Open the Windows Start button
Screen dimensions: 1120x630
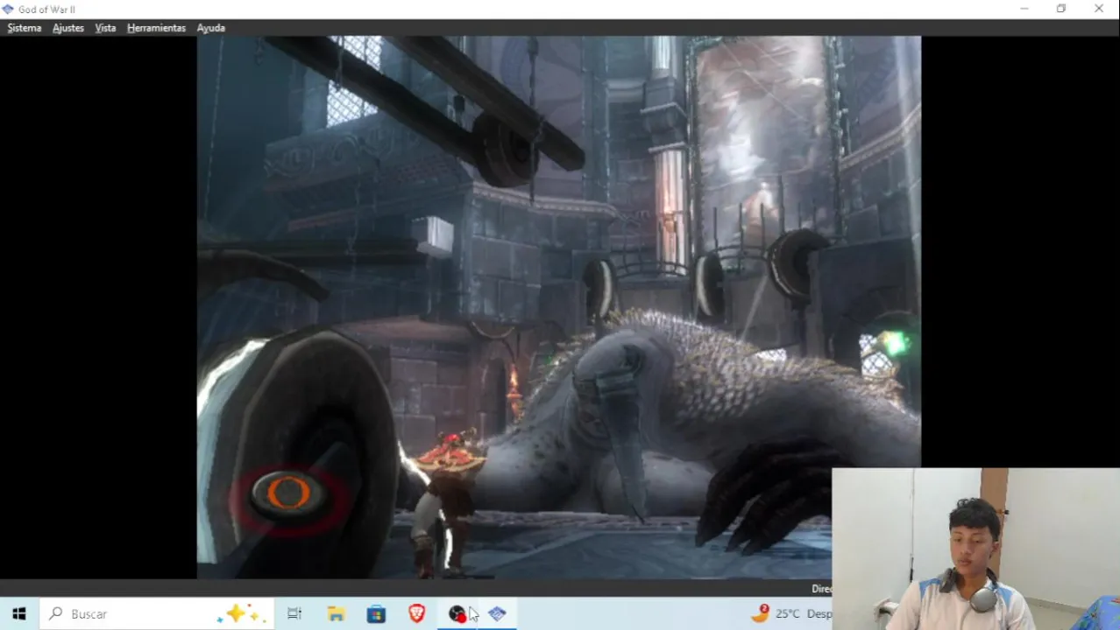(x=19, y=614)
